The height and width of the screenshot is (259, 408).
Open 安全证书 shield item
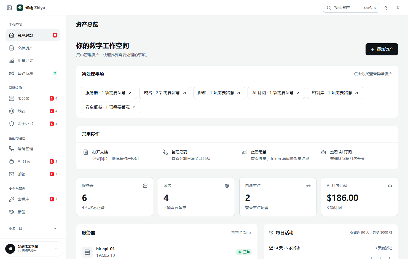pyautogui.click(x=33, y=124)
